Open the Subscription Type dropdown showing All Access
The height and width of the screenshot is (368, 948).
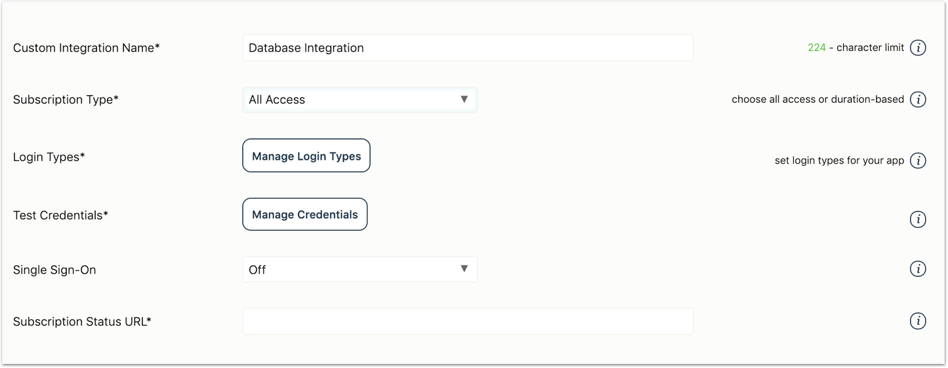click(360, 100)
